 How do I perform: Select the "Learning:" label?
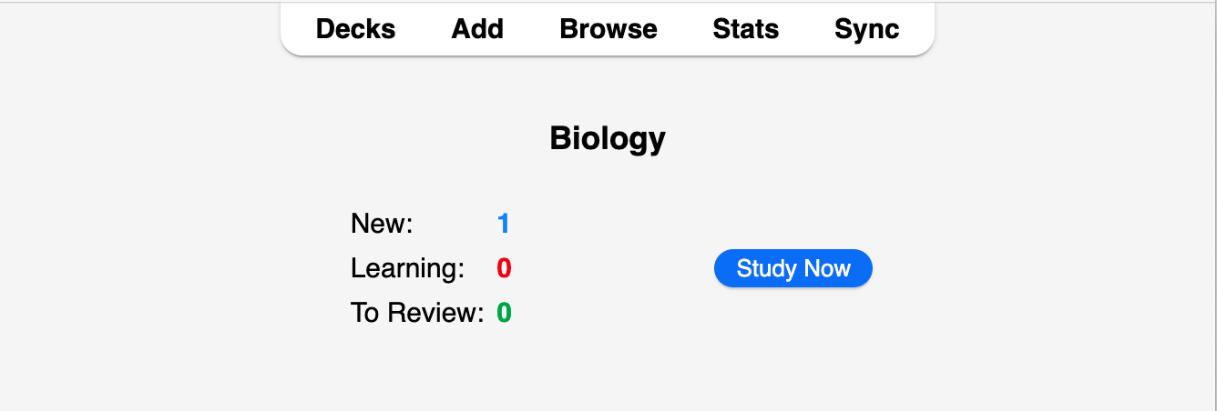tap(407, 268)
